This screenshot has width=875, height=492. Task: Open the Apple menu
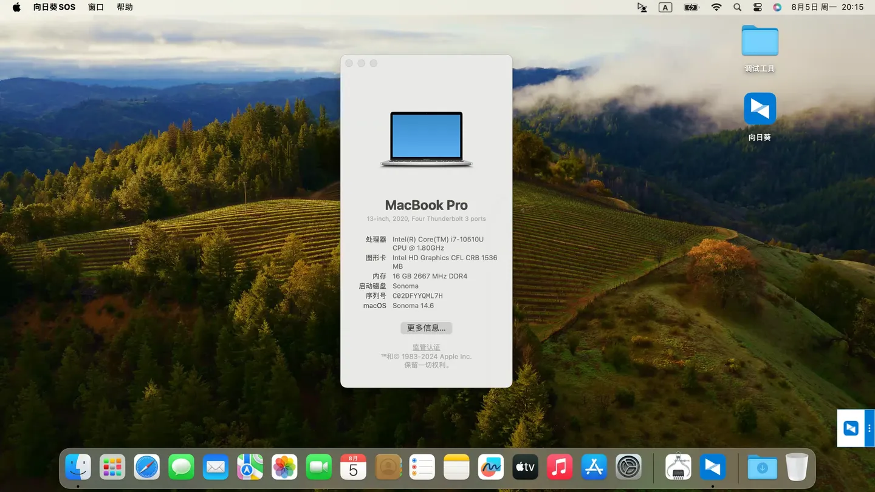[x=16, y=7]
